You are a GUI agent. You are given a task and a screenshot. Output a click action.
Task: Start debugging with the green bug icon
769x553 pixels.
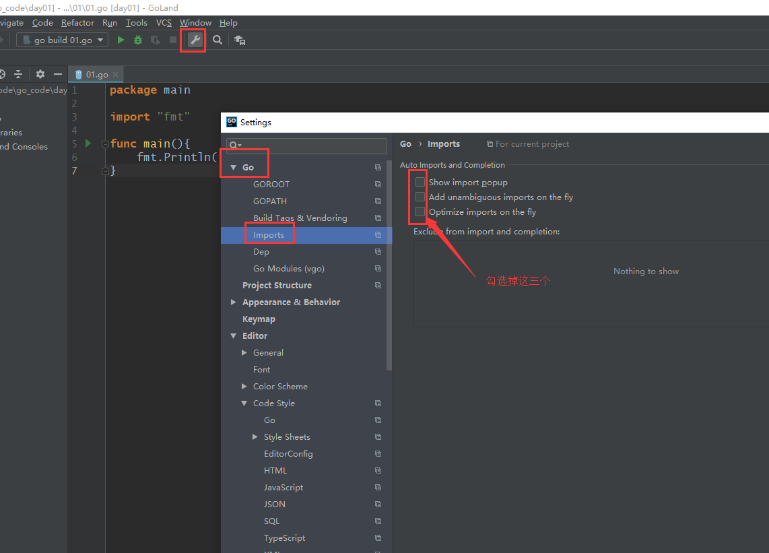[x=138, y=40]
